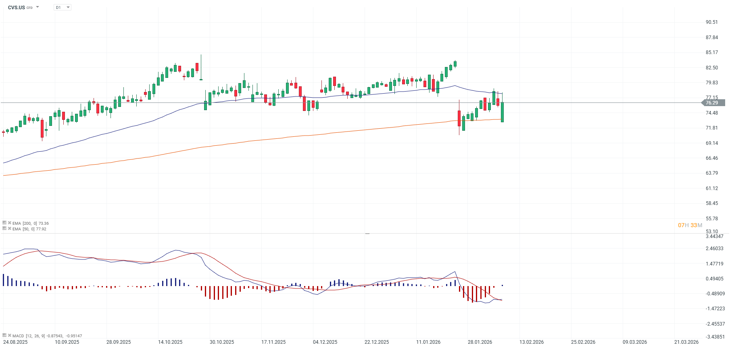
Task: Open settings icon for EMA 200 indicator
Action: [4, 223]
